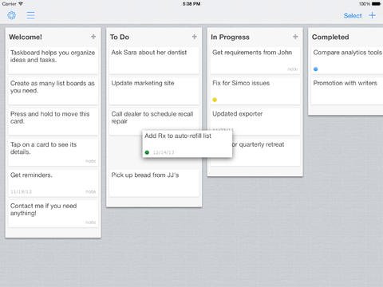Click the 5:08 PM clock in status bar
Viewport: 383px width, 287px height.
(191, 4)
